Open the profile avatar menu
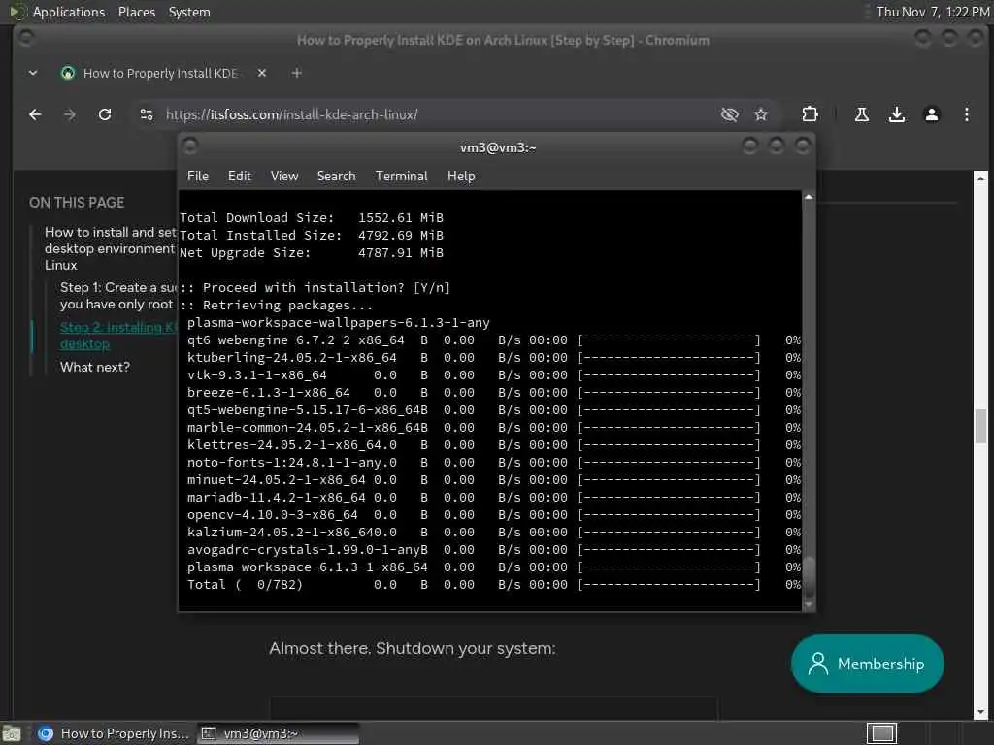 coord(931,114)
